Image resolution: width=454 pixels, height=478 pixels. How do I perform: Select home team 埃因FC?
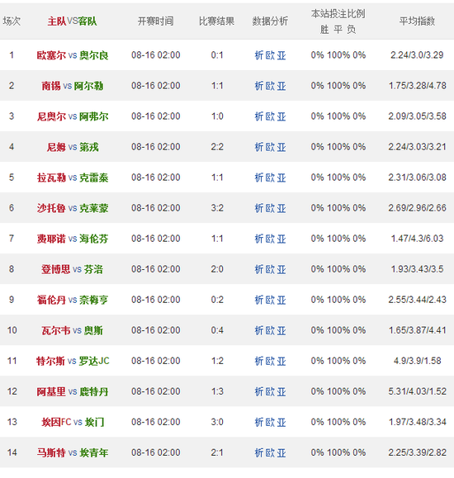[x=56, y=422]
